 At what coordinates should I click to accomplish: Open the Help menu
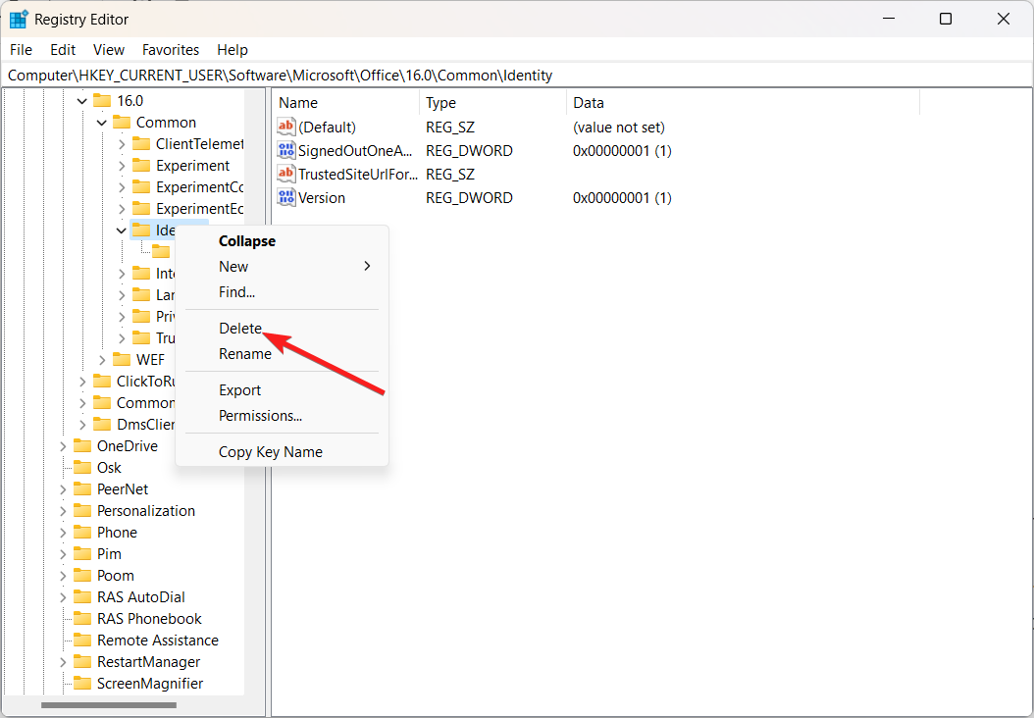coord(233,50)
